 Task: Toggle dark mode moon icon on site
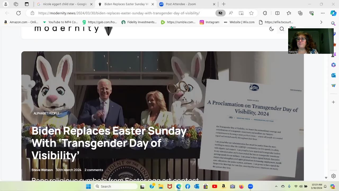click(271, 29)
